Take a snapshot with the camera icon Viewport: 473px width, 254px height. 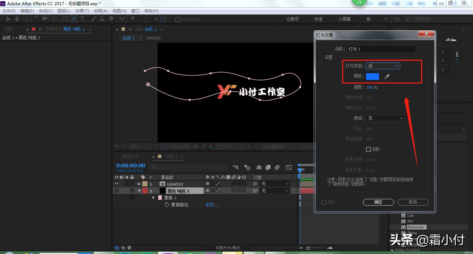click(196, 146)
